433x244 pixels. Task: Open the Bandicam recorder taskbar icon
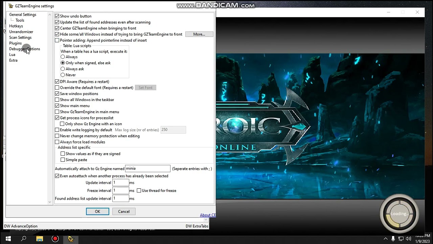(55, 239)
